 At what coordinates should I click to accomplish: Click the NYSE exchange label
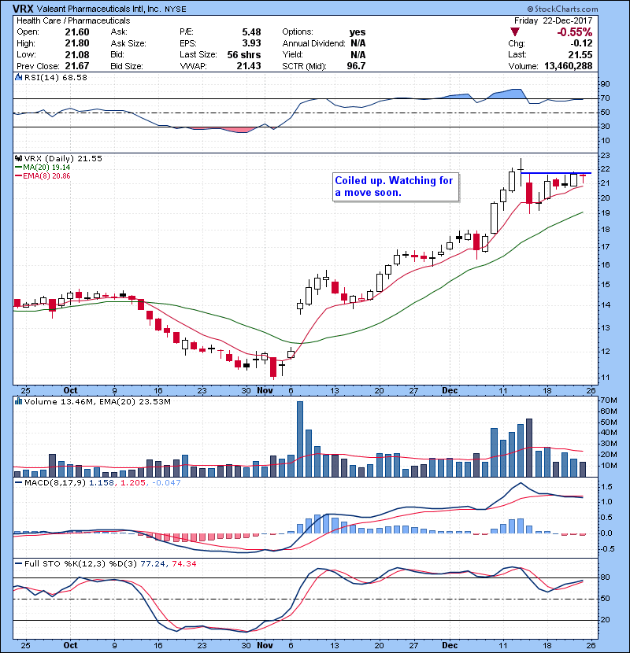175,9
